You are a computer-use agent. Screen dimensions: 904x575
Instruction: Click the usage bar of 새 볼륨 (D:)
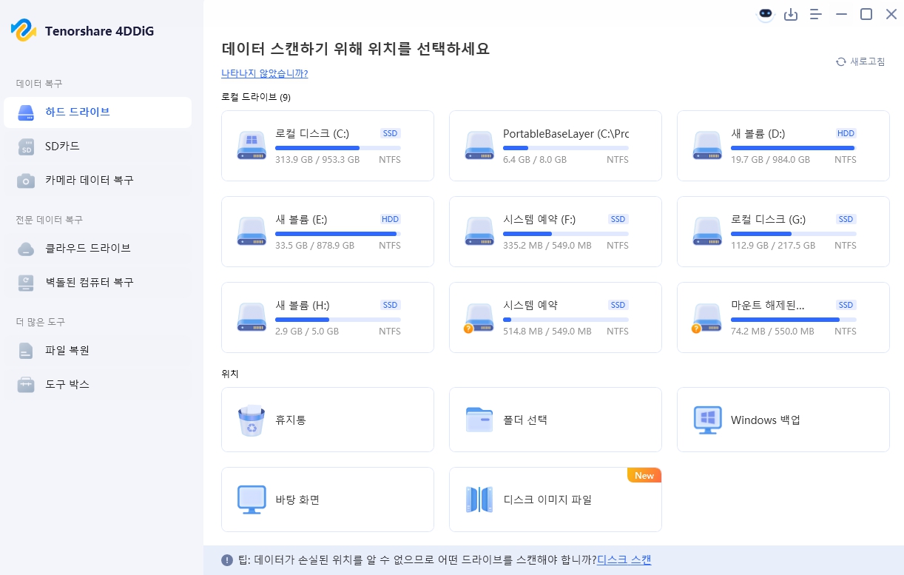click(x=794, y=148)
